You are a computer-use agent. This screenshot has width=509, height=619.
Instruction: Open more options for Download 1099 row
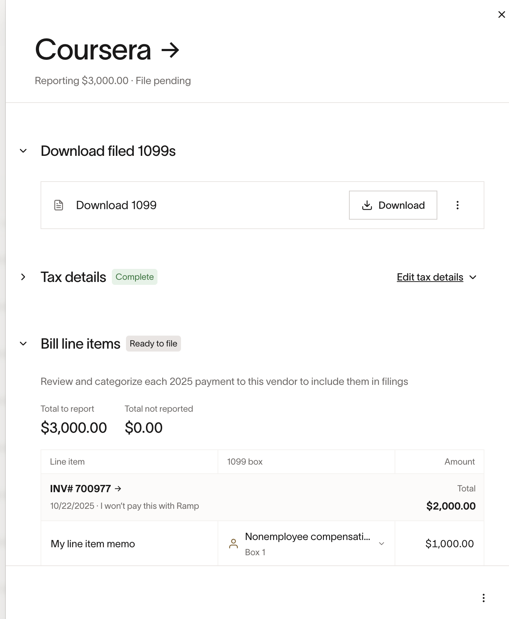coord(457,205)
